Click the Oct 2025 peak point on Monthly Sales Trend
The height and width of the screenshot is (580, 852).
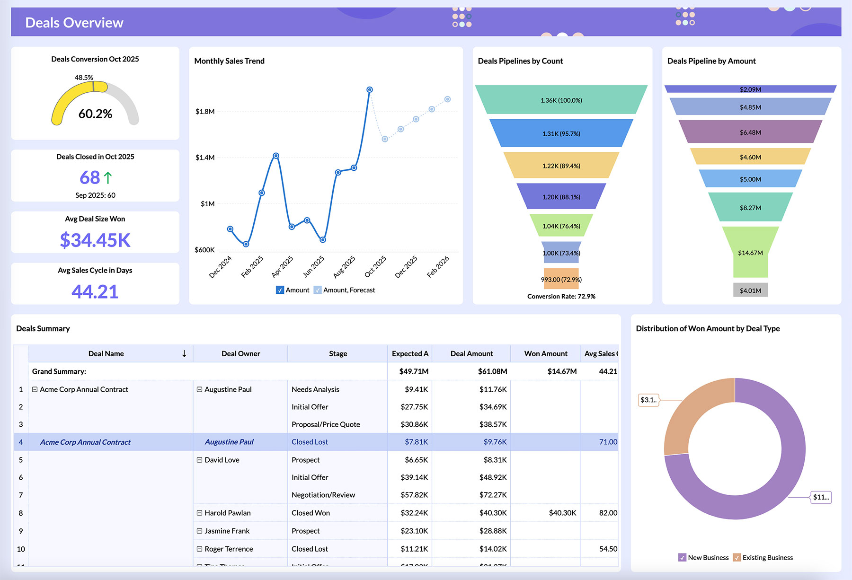tap(370, 89)
